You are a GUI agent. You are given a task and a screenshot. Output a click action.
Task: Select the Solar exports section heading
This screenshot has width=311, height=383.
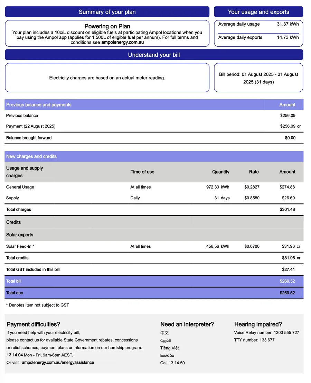pyautogui.click(x=19, y=235)
